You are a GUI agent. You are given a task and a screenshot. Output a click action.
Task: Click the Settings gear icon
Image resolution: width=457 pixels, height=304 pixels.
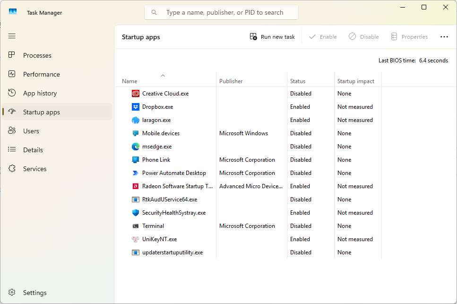point(12,292)
